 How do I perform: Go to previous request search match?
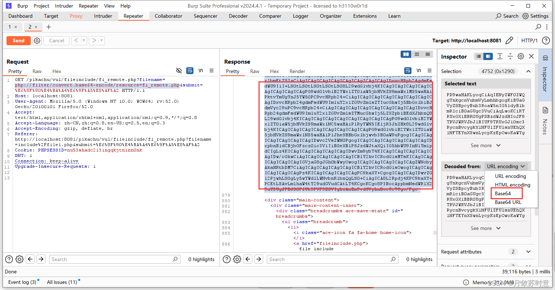point(30,259)
